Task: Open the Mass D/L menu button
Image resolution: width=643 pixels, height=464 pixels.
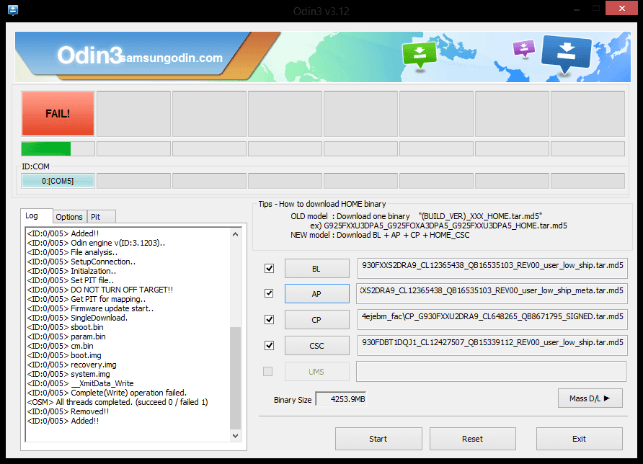Action: pyautogui.click(x=590, y=398)
